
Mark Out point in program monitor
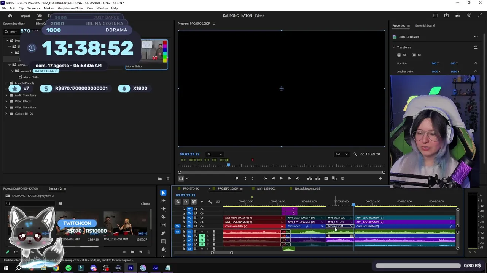pos(252,178)
